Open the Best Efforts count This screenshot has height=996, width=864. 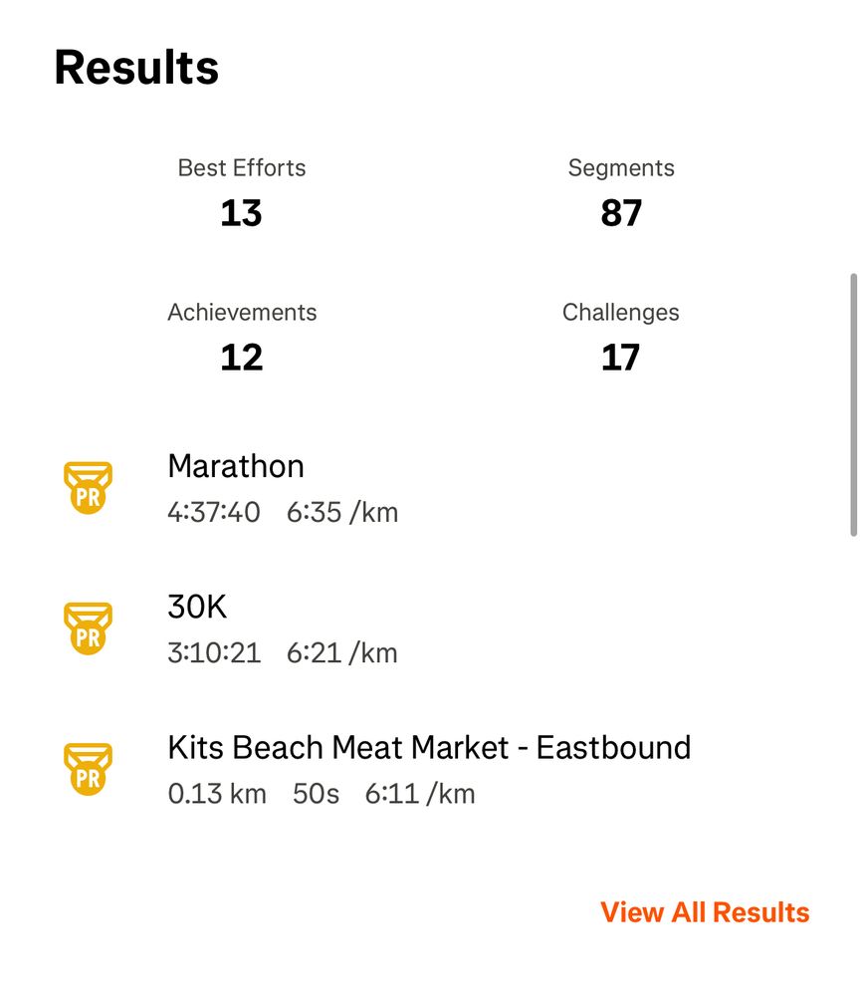pyautogui.click(x=241, y=213)
